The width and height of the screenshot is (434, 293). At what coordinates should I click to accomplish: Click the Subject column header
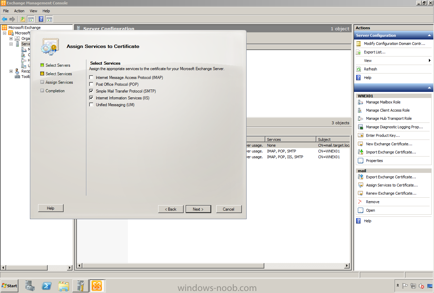click(x=333, y=140)
